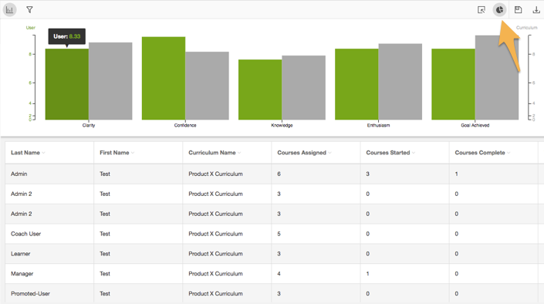Image resolution: width=544 pixels, height=304 pixels.
Task: Open Courses Started column sort arrow
Action: pyautogui.click(x=414, y=153)
